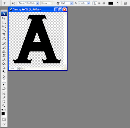
Task: Center the text
Action: [x=99, y=3]
